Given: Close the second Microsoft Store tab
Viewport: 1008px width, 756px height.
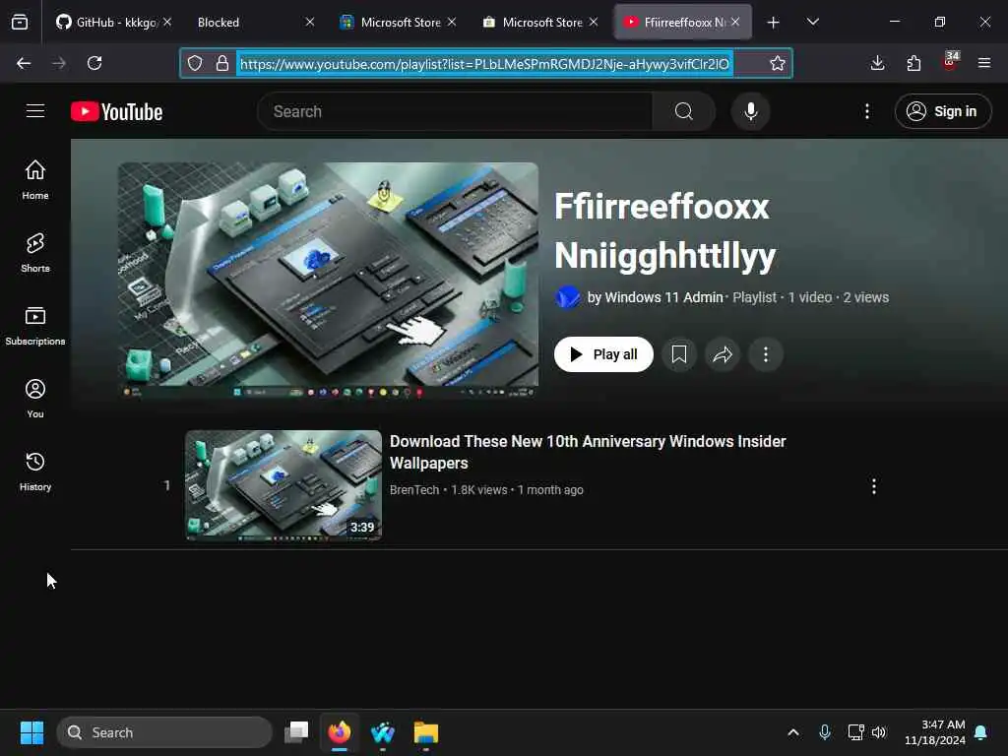Looking at the screenshot, I should (594, 22).
